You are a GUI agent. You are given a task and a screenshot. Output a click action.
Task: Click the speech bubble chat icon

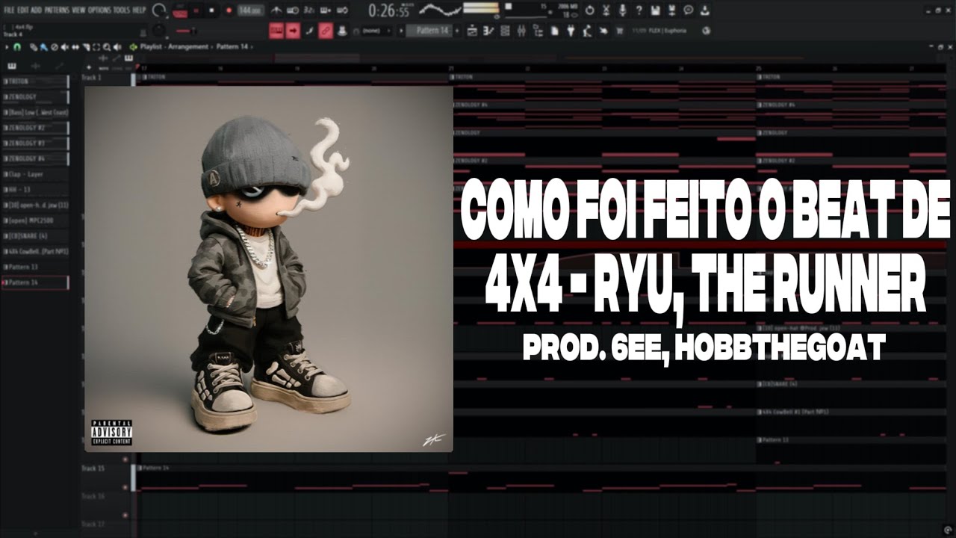[x=688, y=10]
